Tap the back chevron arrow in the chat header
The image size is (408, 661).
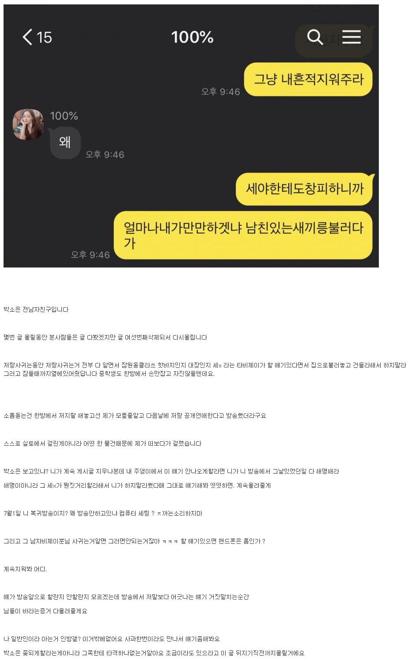(x=27, y=37)
